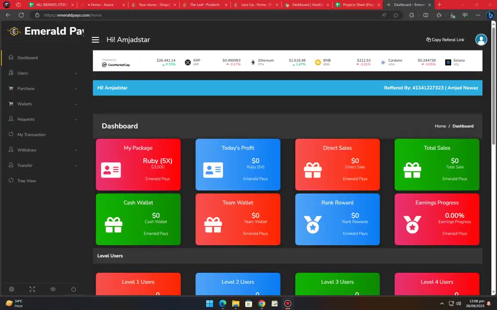Switch to the Projects Sheet tab
Image resolution: width=497 pixels, height=310 pixels.
[358, 5]
